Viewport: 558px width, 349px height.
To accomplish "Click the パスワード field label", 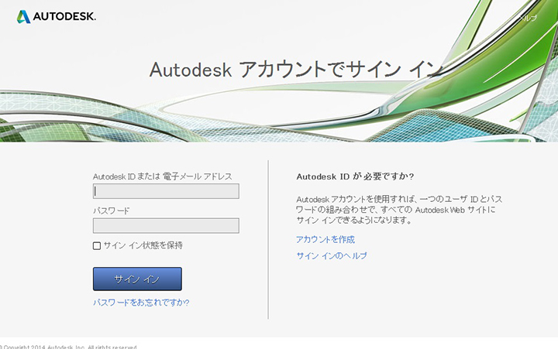I will click(x=111, y=210).
